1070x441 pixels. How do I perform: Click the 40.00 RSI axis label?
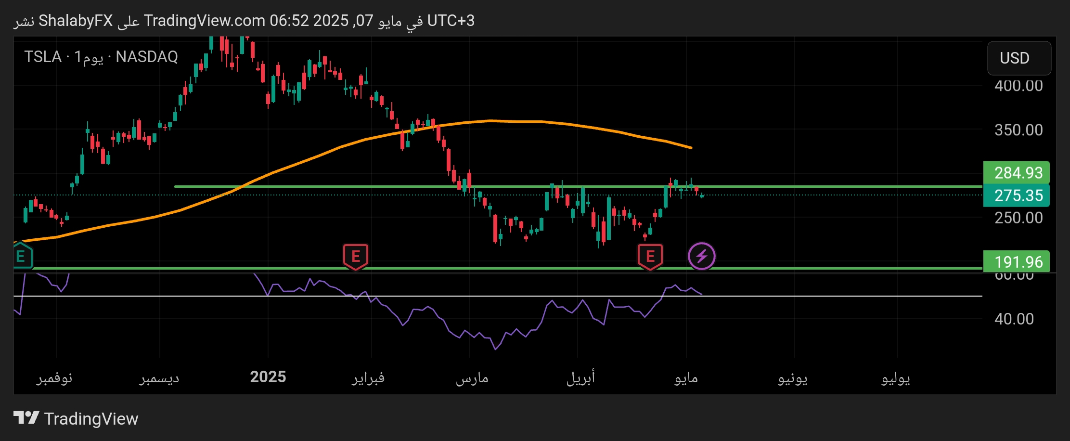click(1014, 319)
